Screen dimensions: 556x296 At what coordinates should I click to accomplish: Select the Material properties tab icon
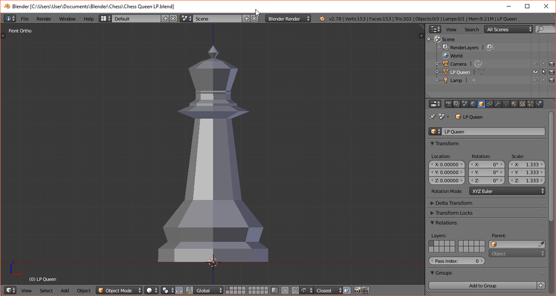tap(514, 104)
